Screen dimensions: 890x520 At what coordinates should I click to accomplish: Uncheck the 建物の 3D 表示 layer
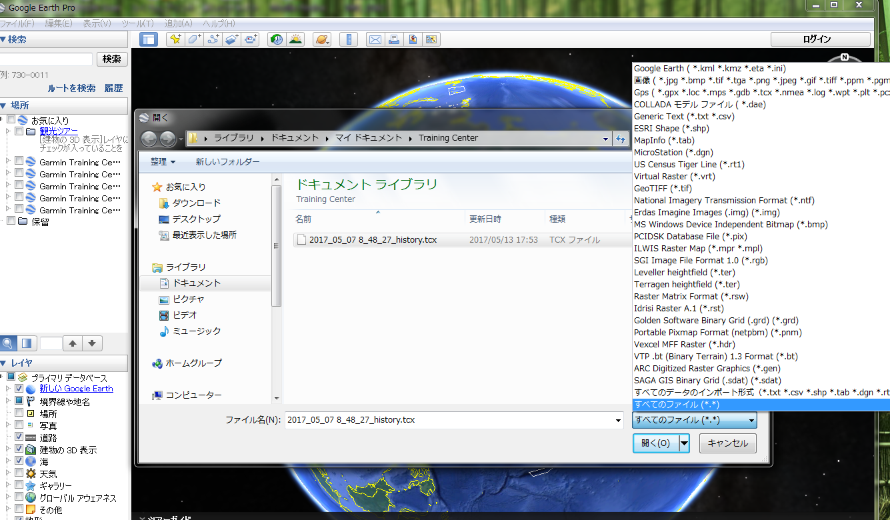(x=19, y=449)
